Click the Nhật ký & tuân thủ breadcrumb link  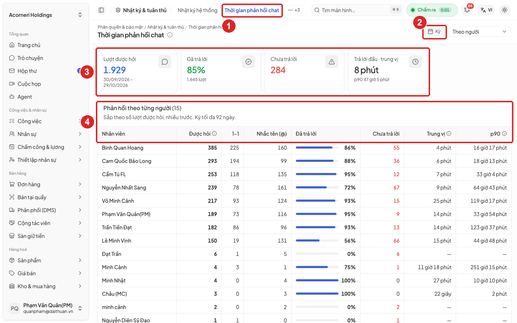[x=166, y=27]
